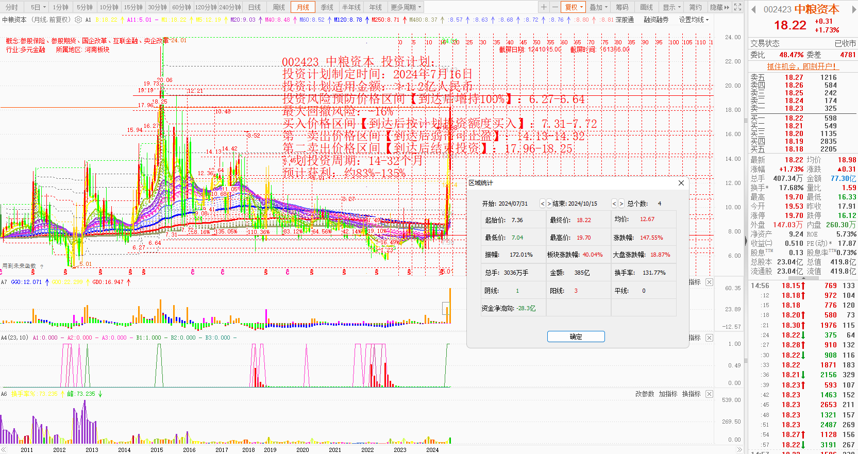Click 换手率 131.77% cell
858x454 pixels.
(644, 273)
